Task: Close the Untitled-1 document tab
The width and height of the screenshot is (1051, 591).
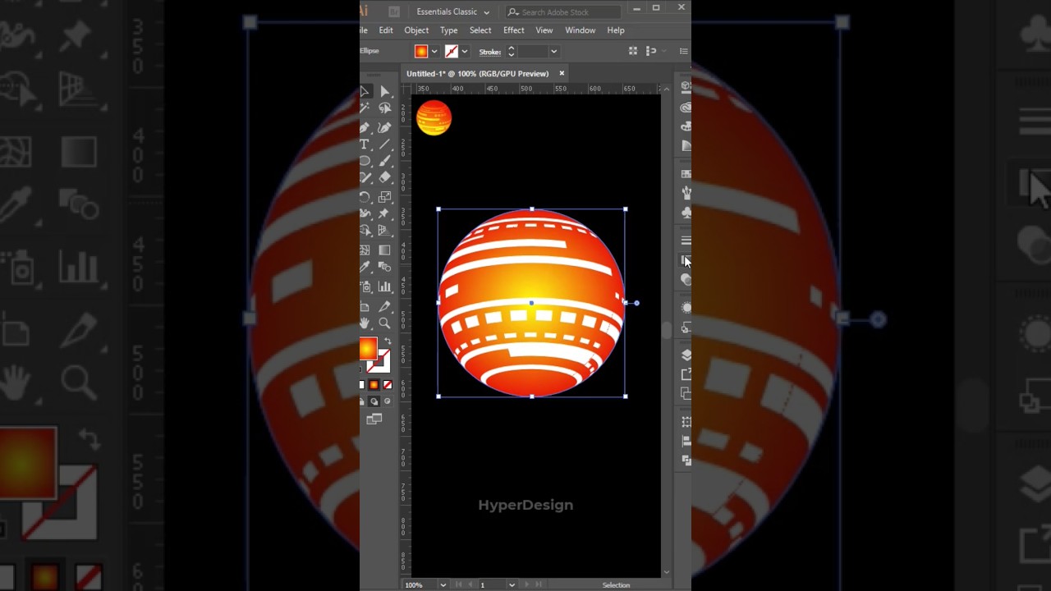Action: click(562, 73)
